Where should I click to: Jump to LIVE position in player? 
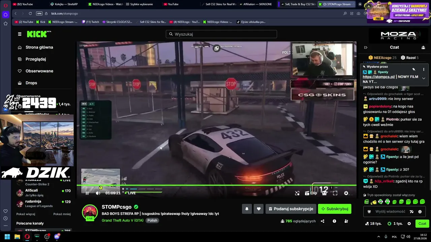130,193
